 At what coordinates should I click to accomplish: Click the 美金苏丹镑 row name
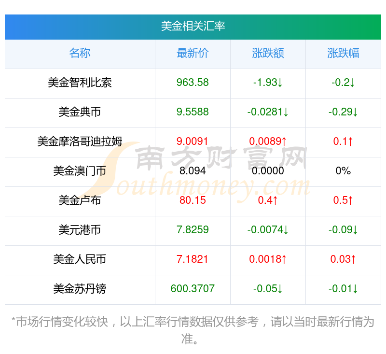pos(80,289)
